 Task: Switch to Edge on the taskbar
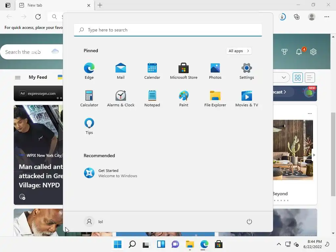204,244
